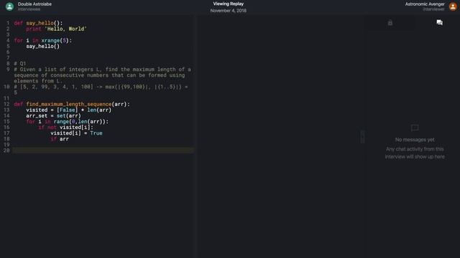Open the chat messages icon
The image size is (460, 258).
click(x=439, y=22)
